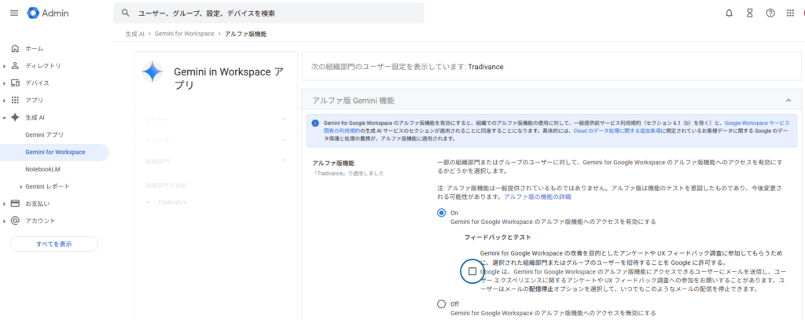
Task: Click the notifications bell icon
Action: tap(730, 13)
